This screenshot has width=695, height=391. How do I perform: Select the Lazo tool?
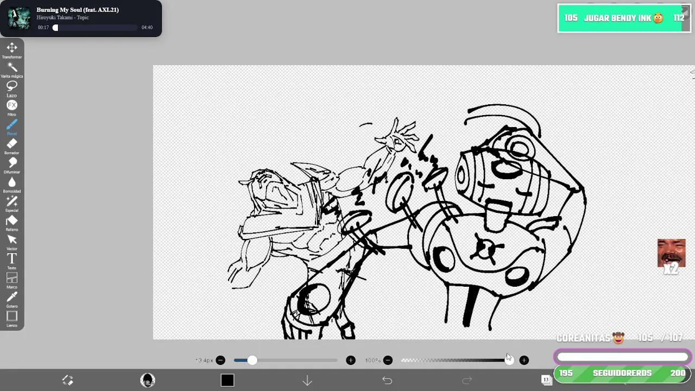pyautogui.click(x=11, y=89)
